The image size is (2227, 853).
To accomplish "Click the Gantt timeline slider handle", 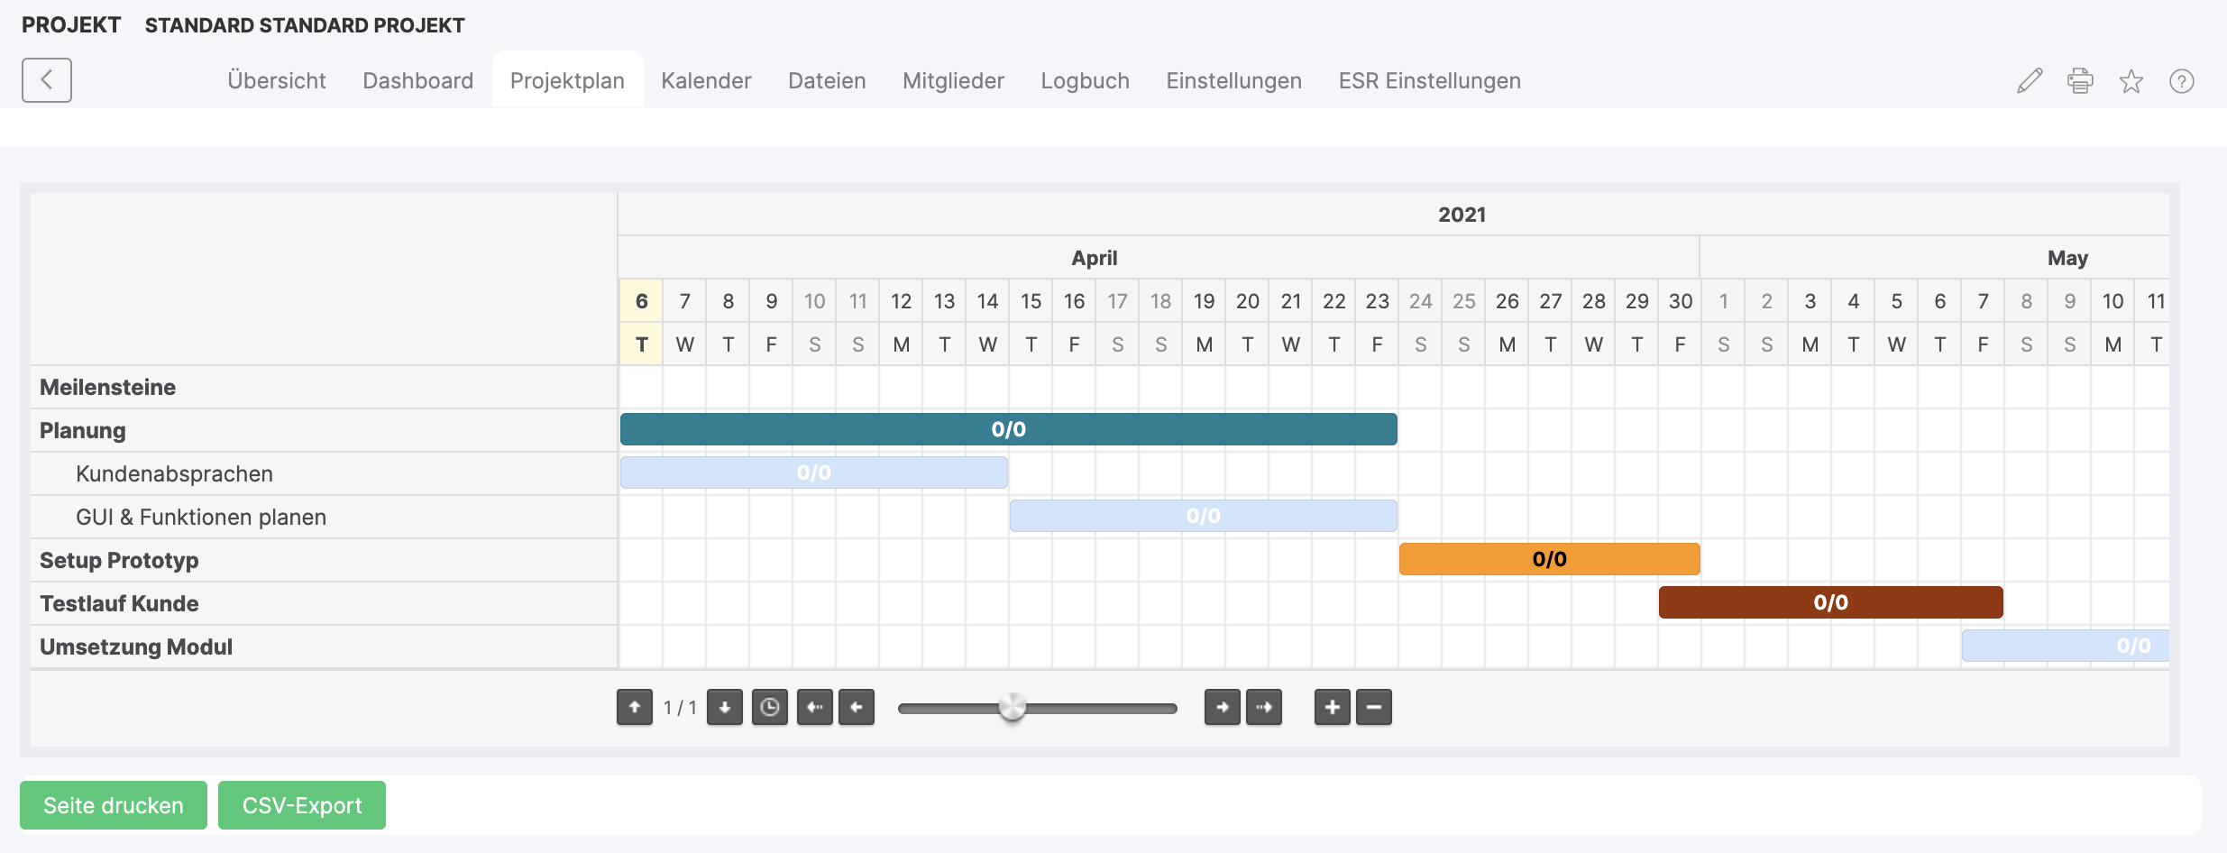I will pyautogui.click(x=1013, y=707).
